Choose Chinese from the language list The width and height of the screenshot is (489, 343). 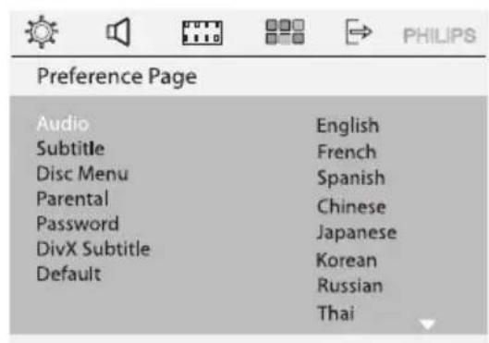click(351, 206)
